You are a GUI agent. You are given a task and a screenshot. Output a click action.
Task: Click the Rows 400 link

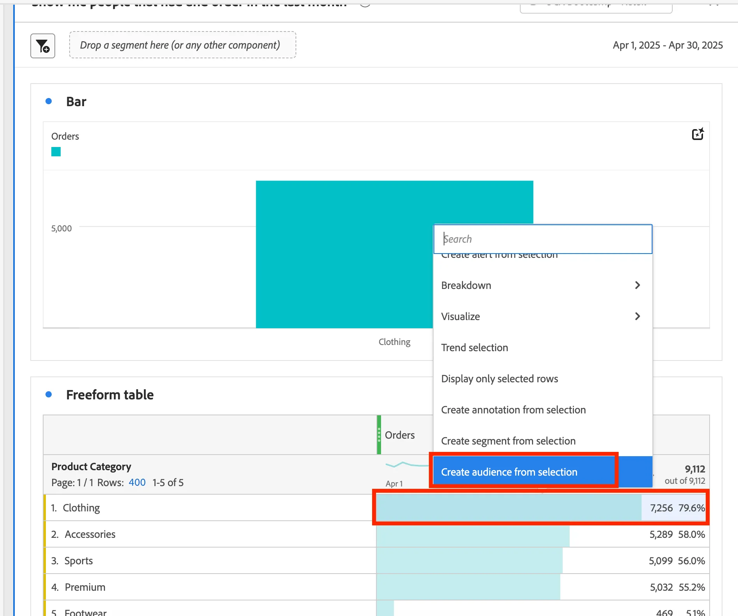[137, 483]
